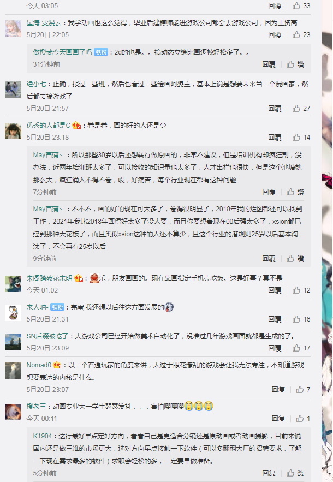333x482 pixels.
Task: Like K1904's reply posted 5分钟前
Action: pyautogui.click(x=295, y=473)
